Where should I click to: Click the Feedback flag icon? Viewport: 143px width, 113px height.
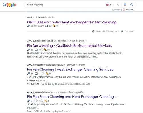point(122,31)
